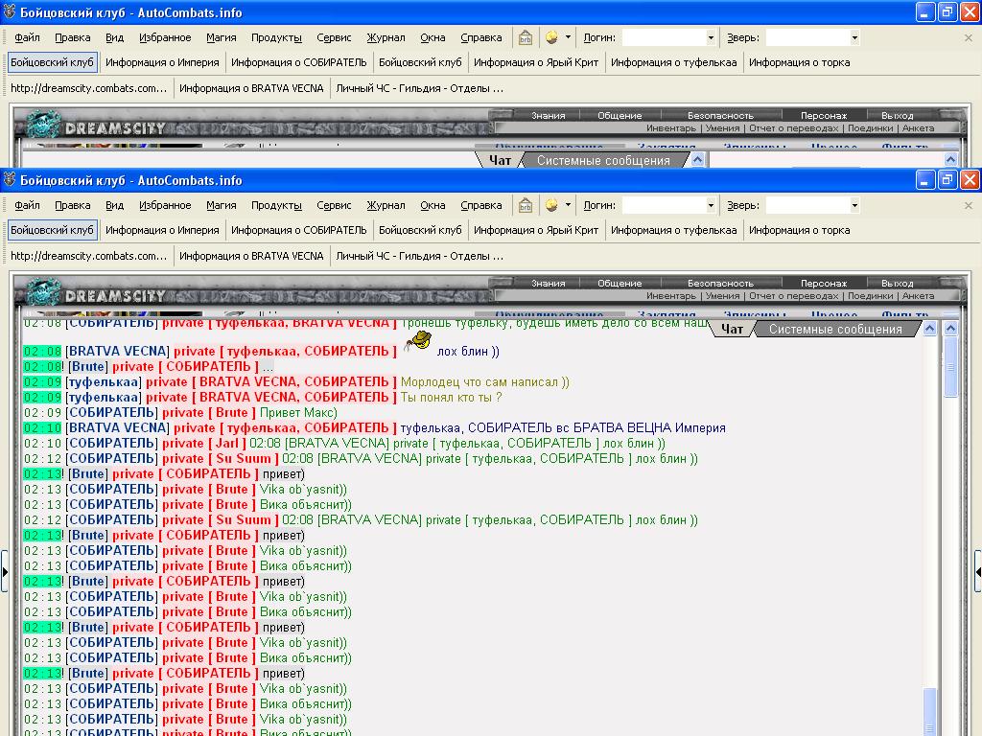
Task: Expand smiley dropdown arrow in back window
Action: 568,37
